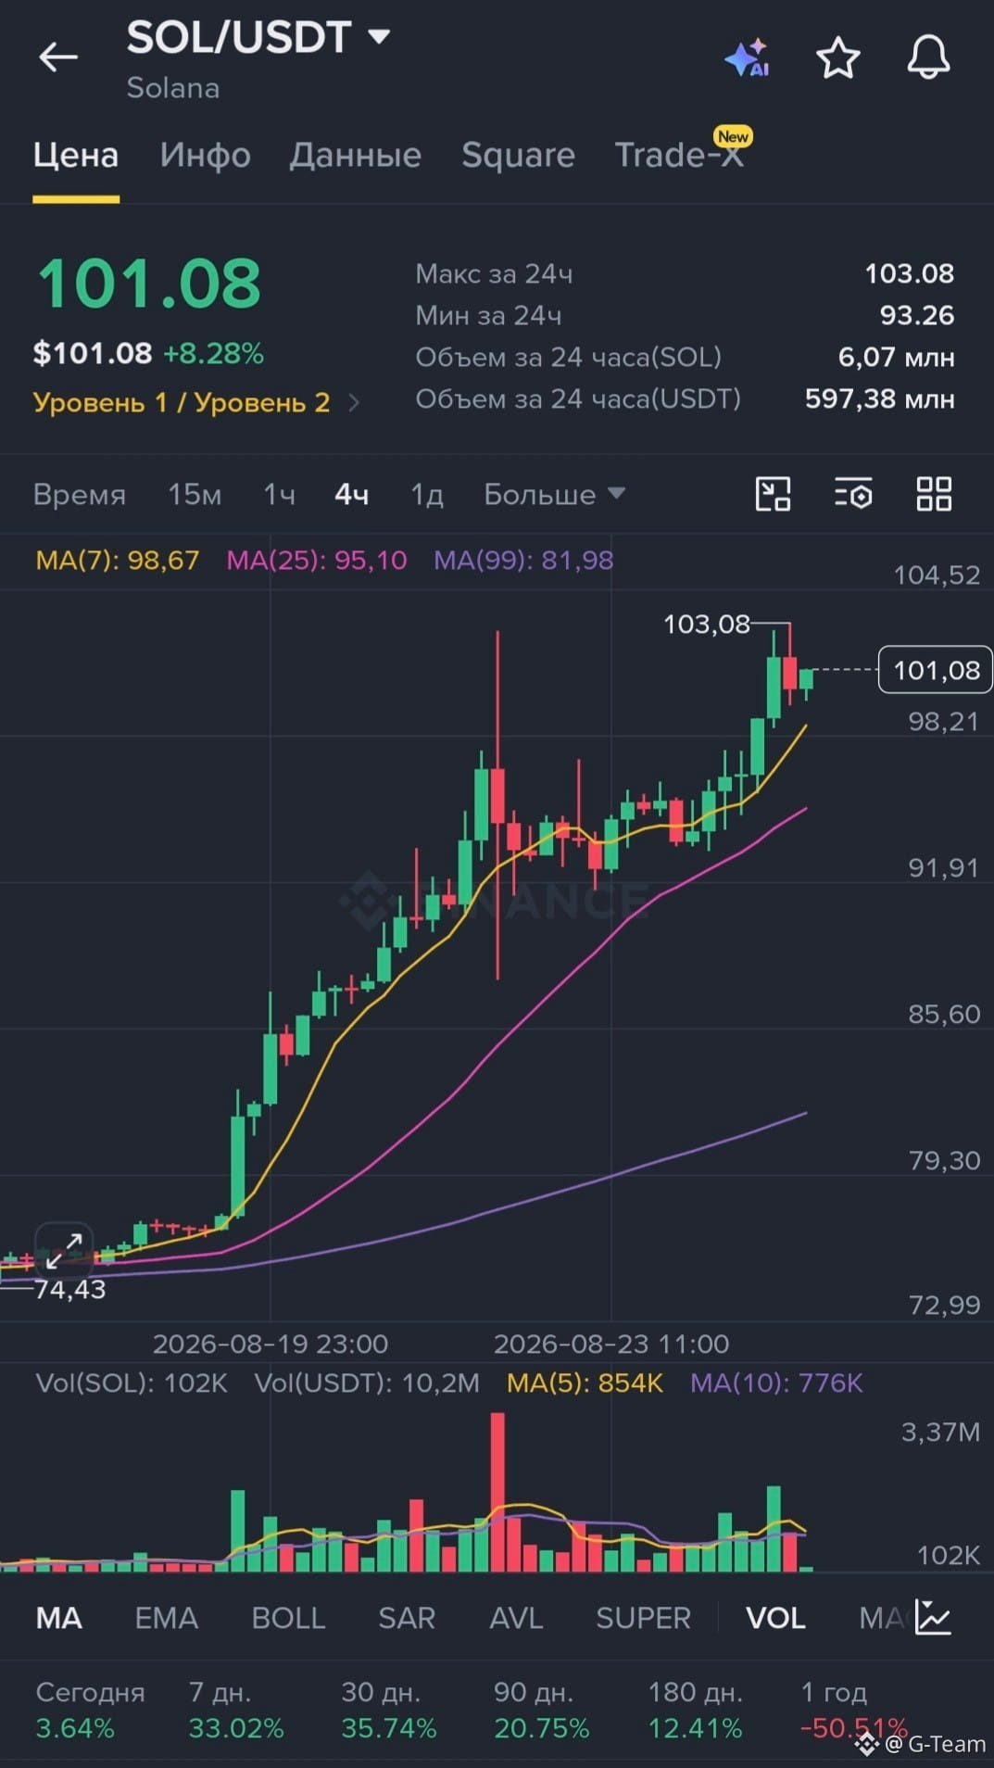This screenshot has height=1768, width=994.
Task: Select the 4ч timeframe
Action: click(351, 495)
